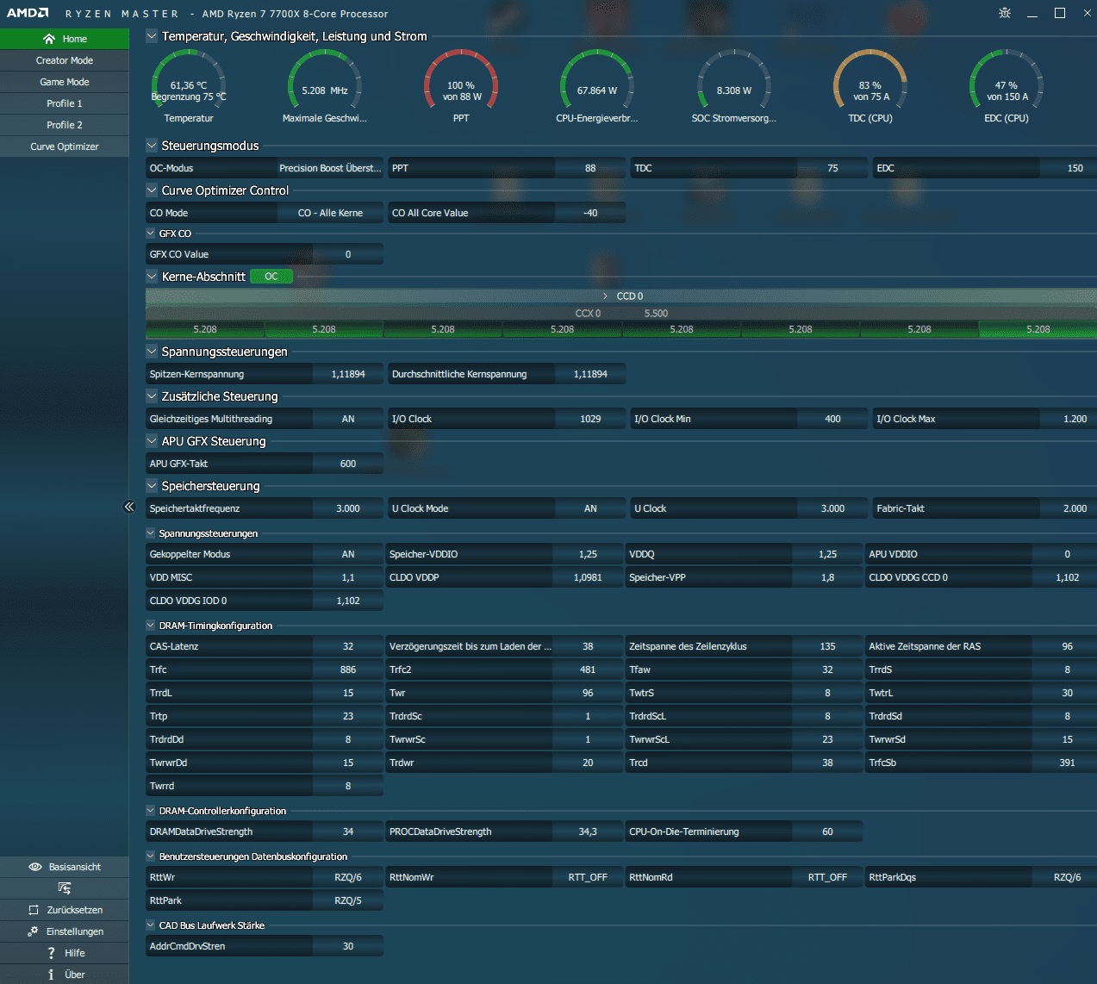Open Über dialog
The height and width of the screenshot is (984, 1097).
tap(65, 975)
